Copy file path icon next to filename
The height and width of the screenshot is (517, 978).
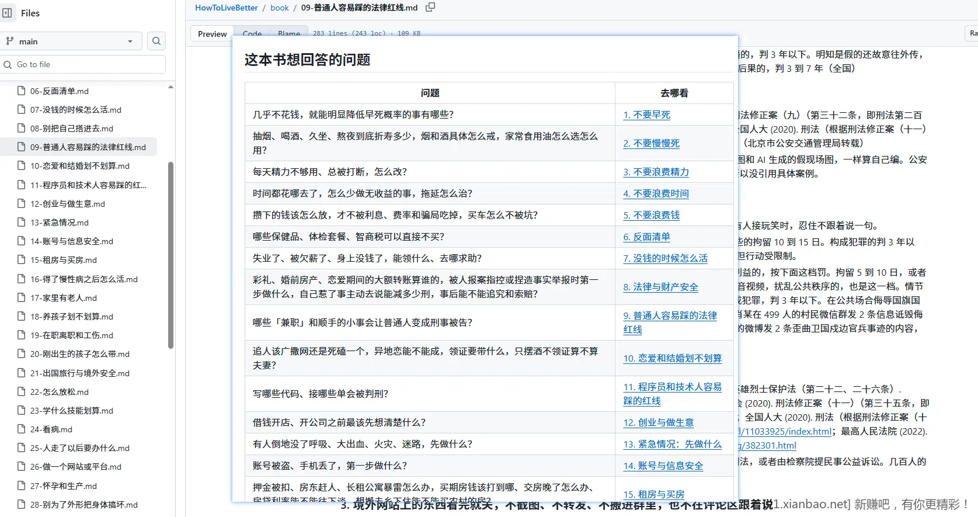430,8
